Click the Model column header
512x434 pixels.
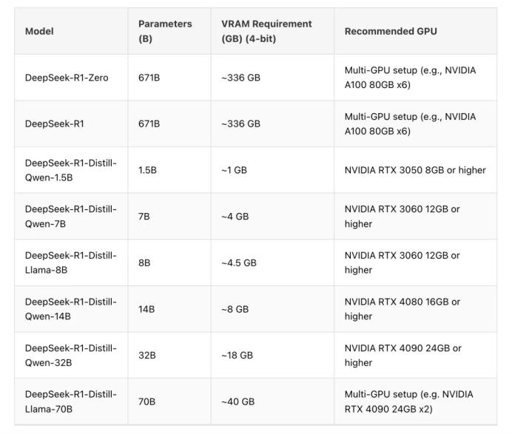(x=71, y=31)
